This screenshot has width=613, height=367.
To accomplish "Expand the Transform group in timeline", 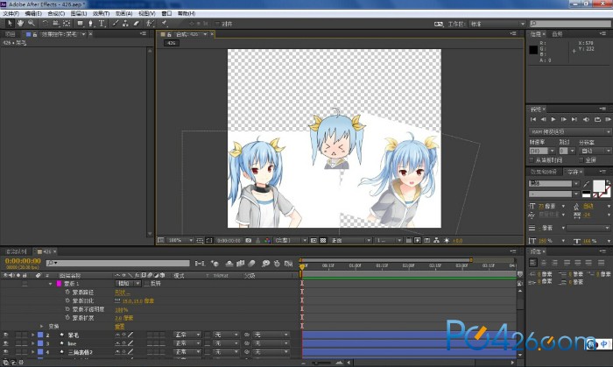I will click(x=41, y=327).
